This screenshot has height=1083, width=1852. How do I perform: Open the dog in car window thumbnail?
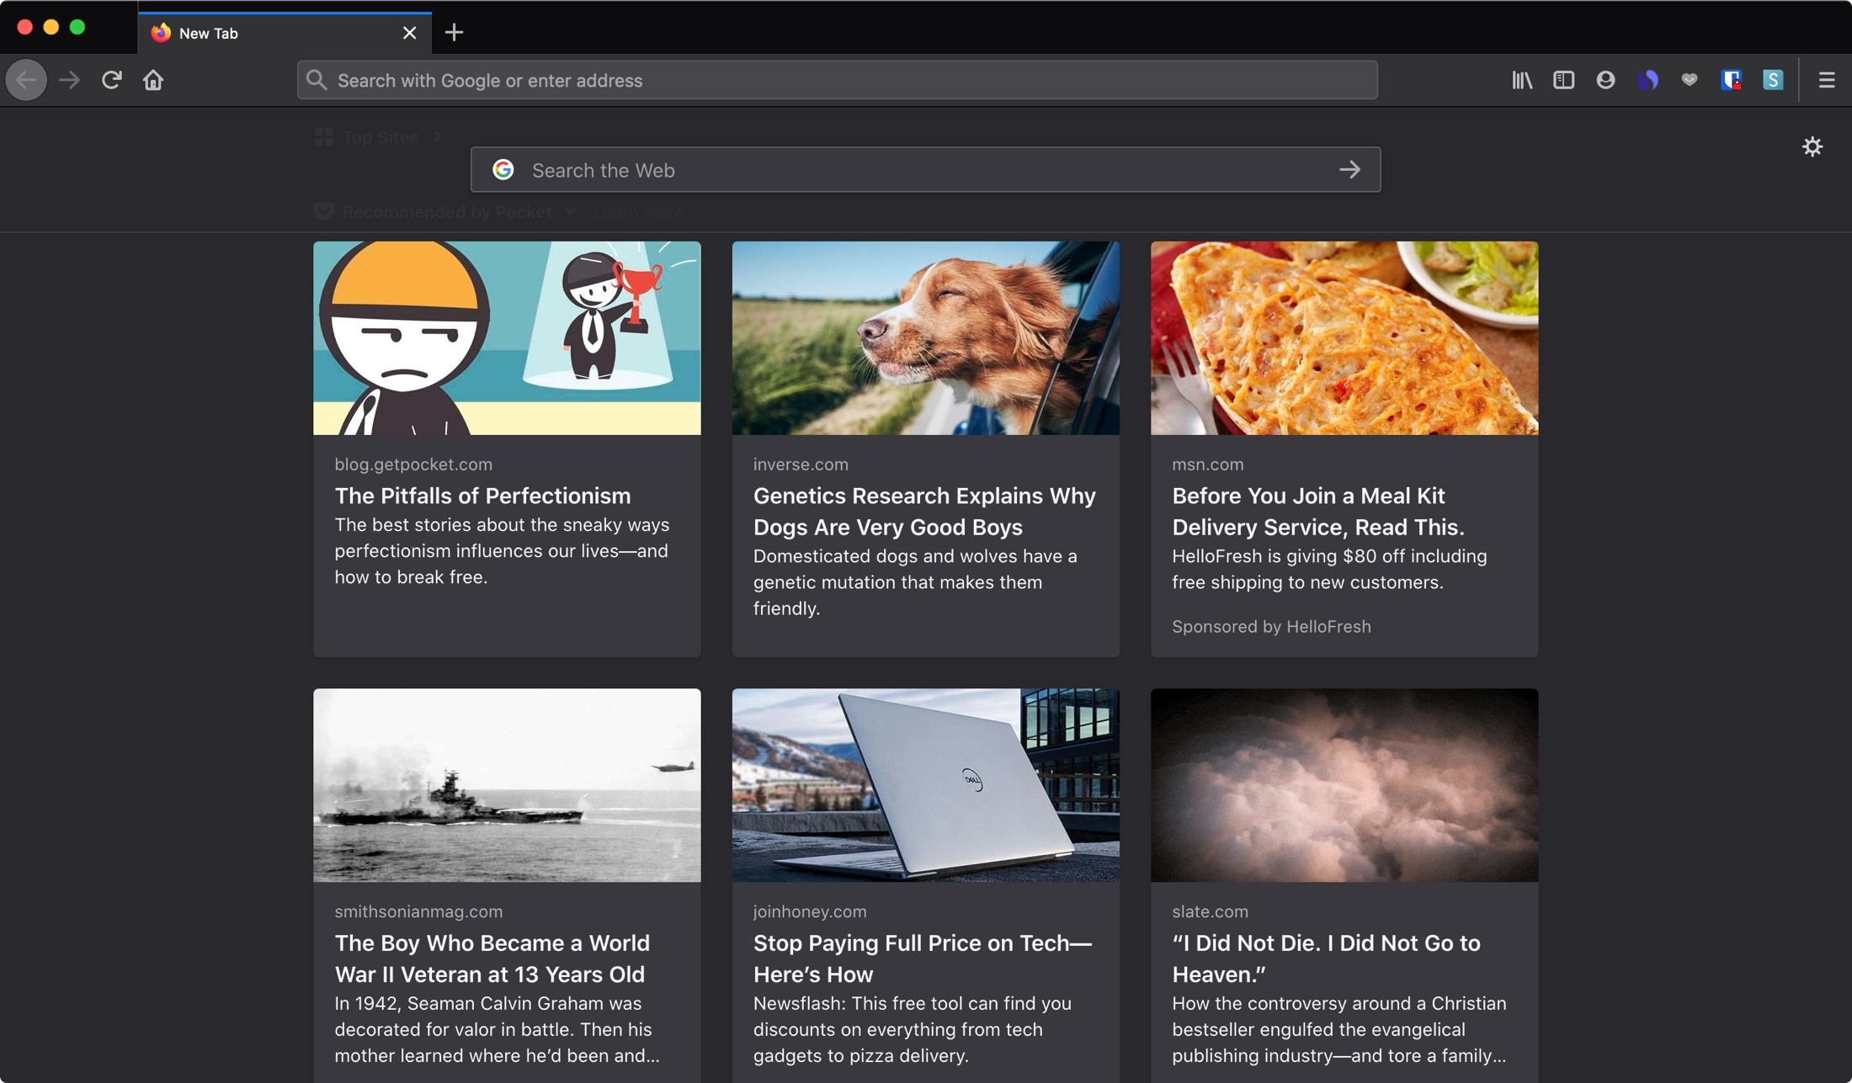[925, 338]
